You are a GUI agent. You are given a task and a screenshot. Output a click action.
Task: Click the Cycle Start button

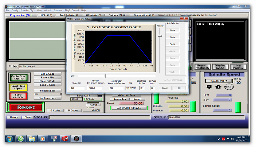click(x=19, y=77)
